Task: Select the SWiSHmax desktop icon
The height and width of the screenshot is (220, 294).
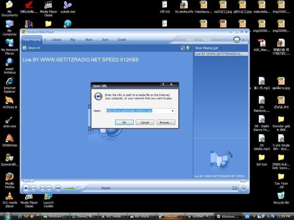Action: click(x=10, y=141)
